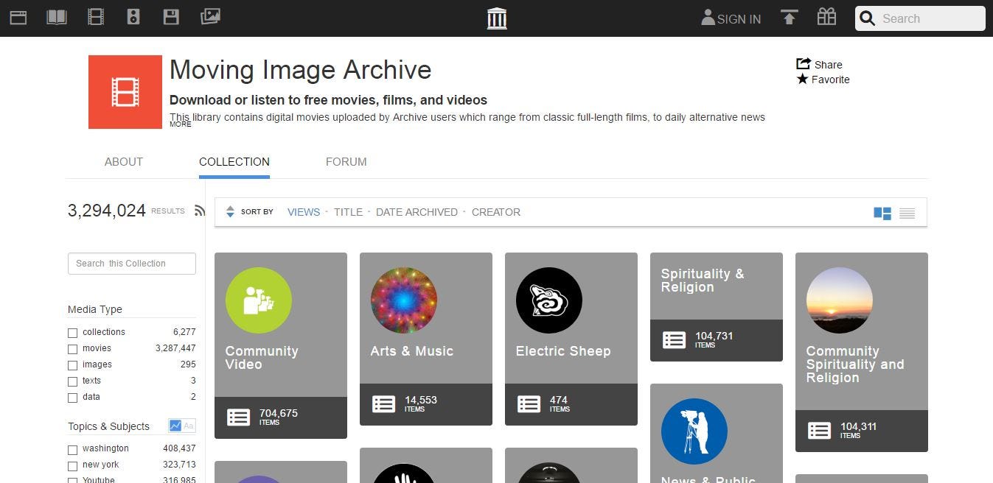Click the 474 items count
Screen dimensions: 993x483
pyautogui.click(x=559, y=400)
